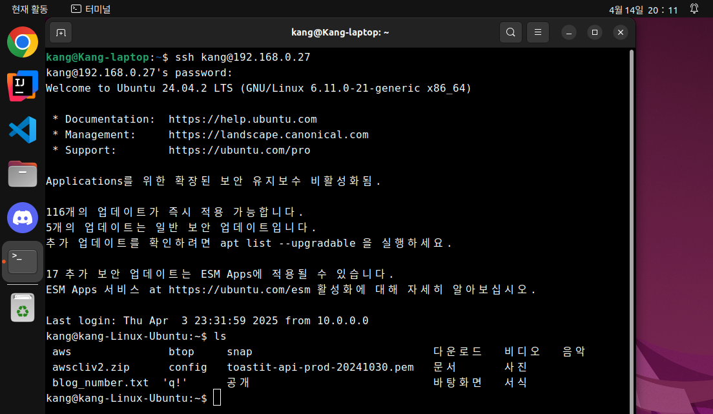Click the blog_number.txt file name
713x414 pixels.
[101, 382]
